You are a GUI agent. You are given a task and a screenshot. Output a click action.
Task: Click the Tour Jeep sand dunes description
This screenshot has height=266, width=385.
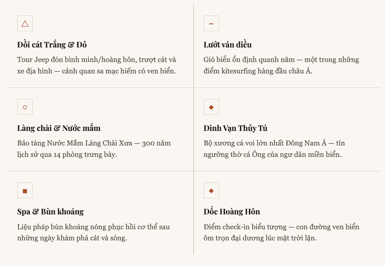tap(97, 65)
